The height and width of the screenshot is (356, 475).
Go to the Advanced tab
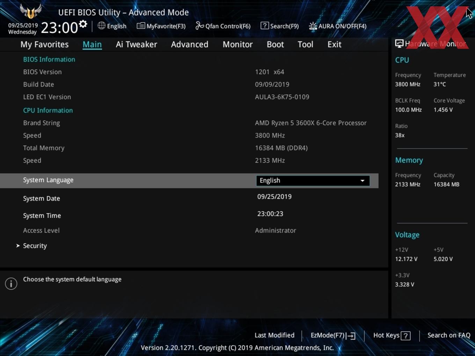pos(190,45)
